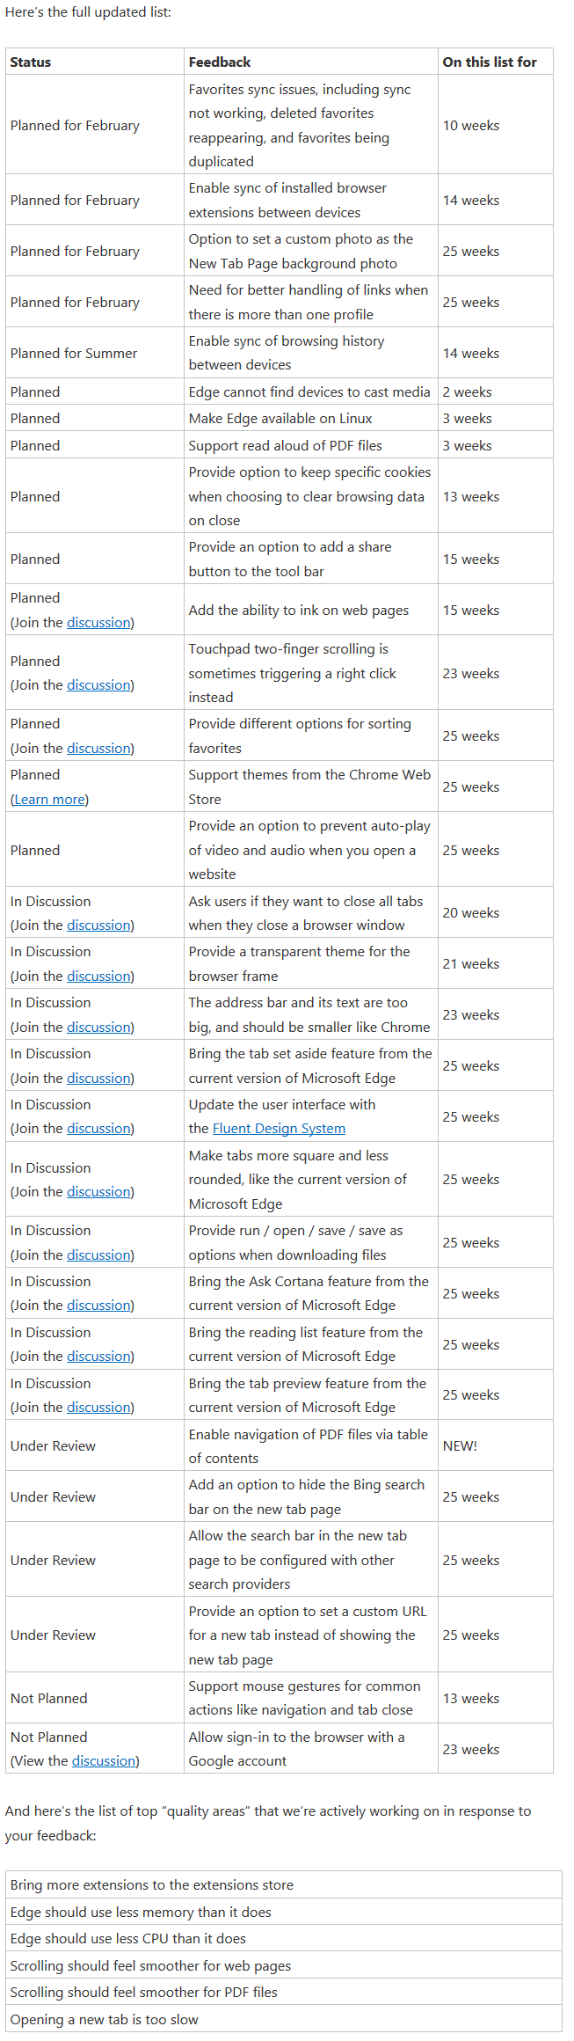Join discussion about the tab preview feature
The image size is (574, 2041).
tap(98, 1408)
